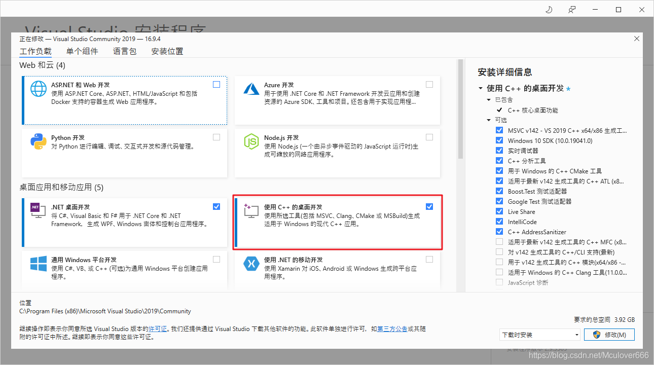654x365 pixels.
Task: Uncheck Live Share component
Action: pyautogui.click(x=499, y=211)
